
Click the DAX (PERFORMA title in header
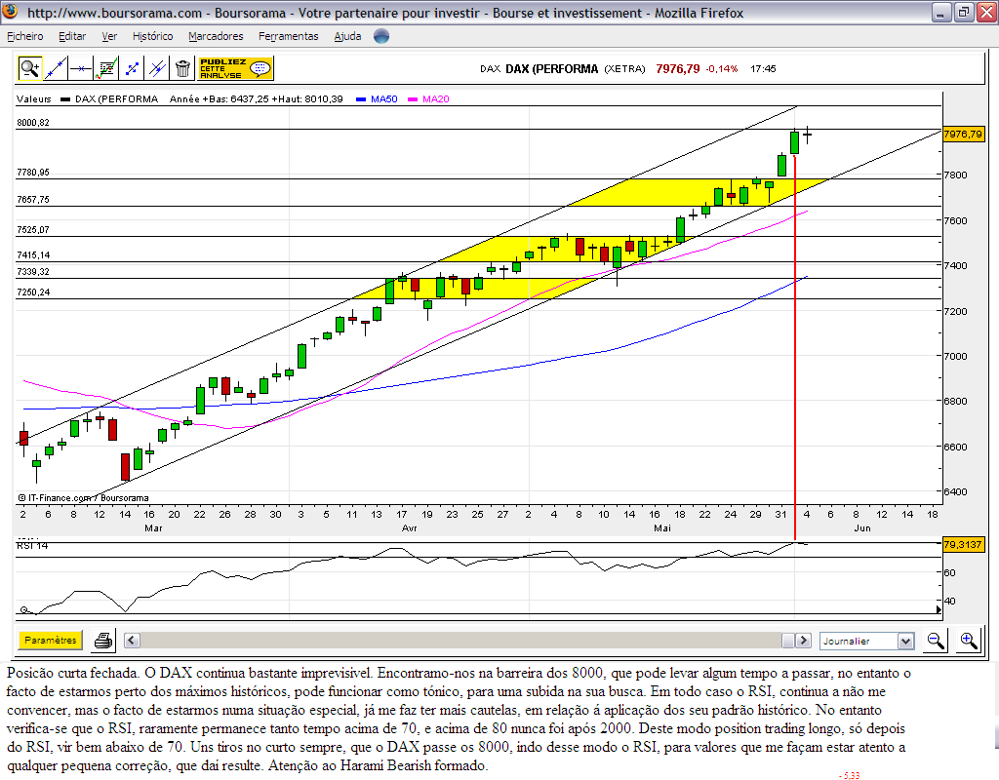(552, 69)
